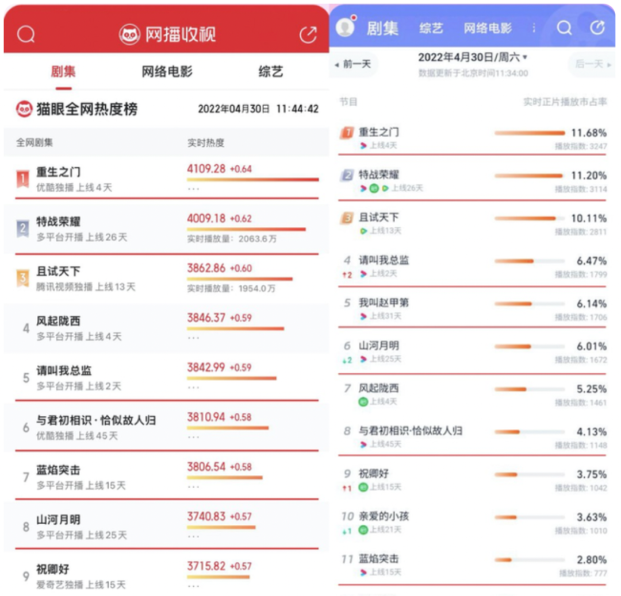Tap Tencent Video icon under 且试天下 right panel
This screenshot has width=621, height=596.
click(363, 231)
